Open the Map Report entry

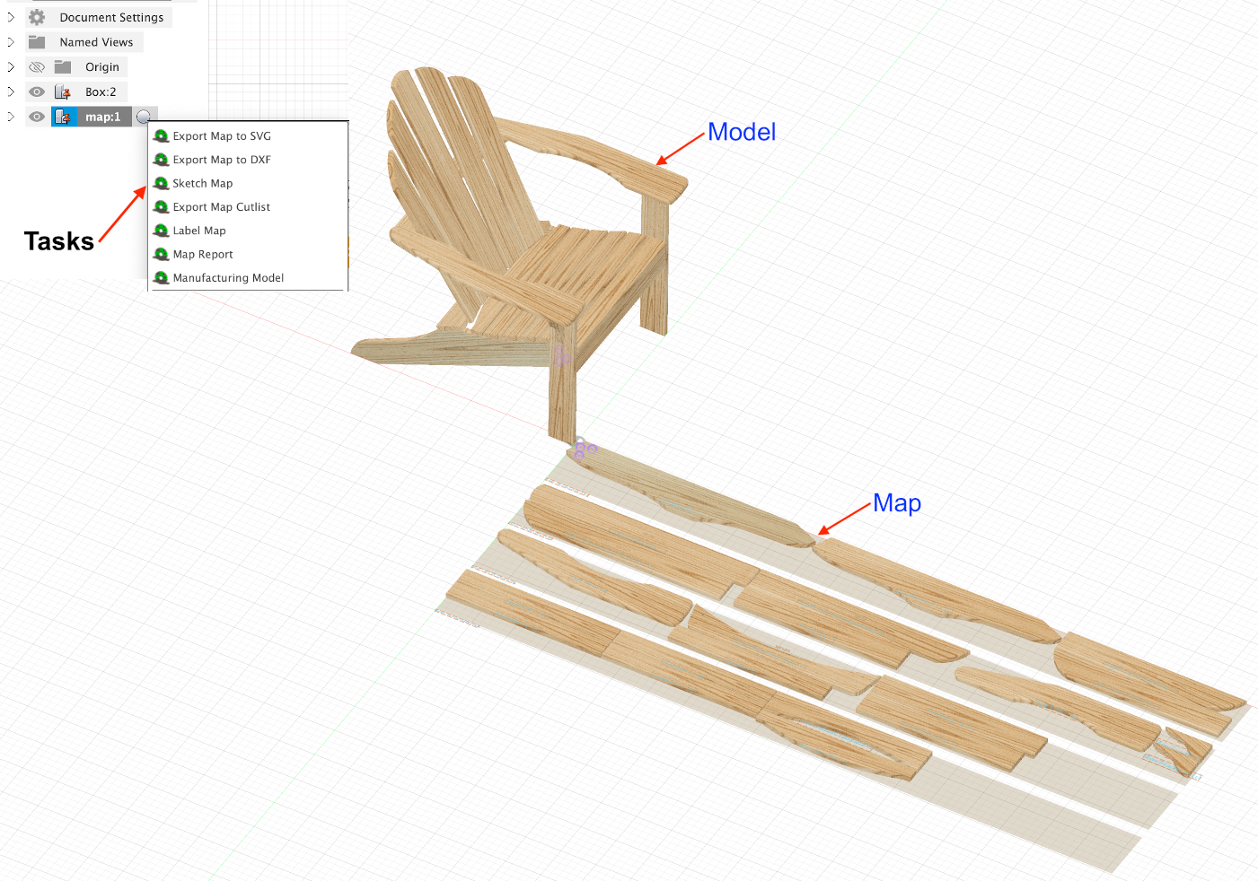click(202, 255)
